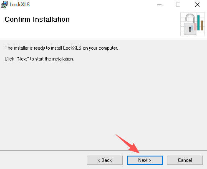Click the LockXLS installer icon in title bar

coord(4,5)
